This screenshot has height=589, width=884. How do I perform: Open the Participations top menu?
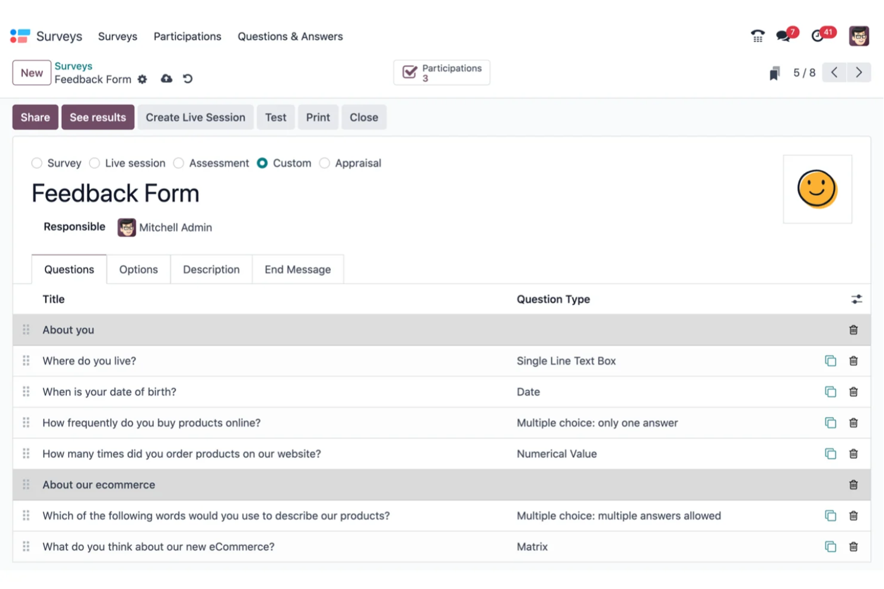pyautogui.click(x=188, y=36)
